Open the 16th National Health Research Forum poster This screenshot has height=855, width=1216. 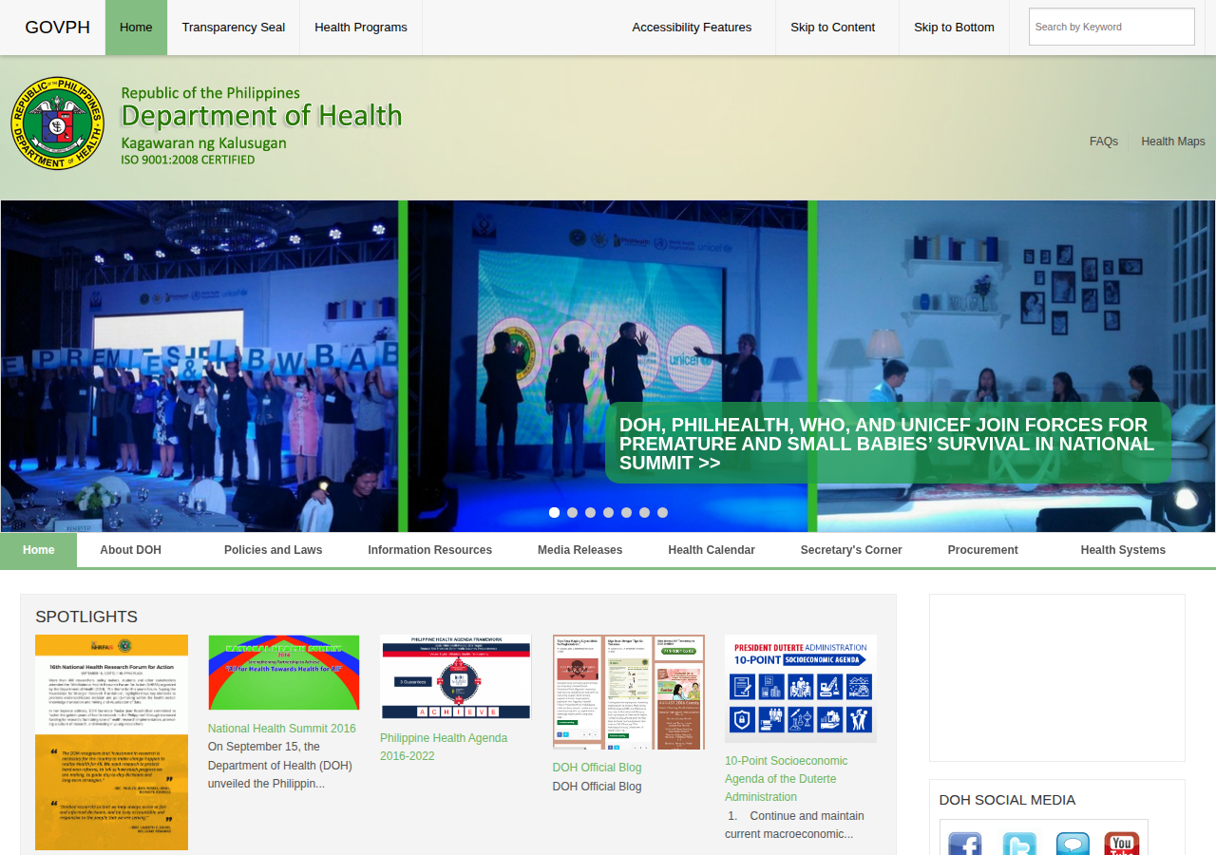112,743
